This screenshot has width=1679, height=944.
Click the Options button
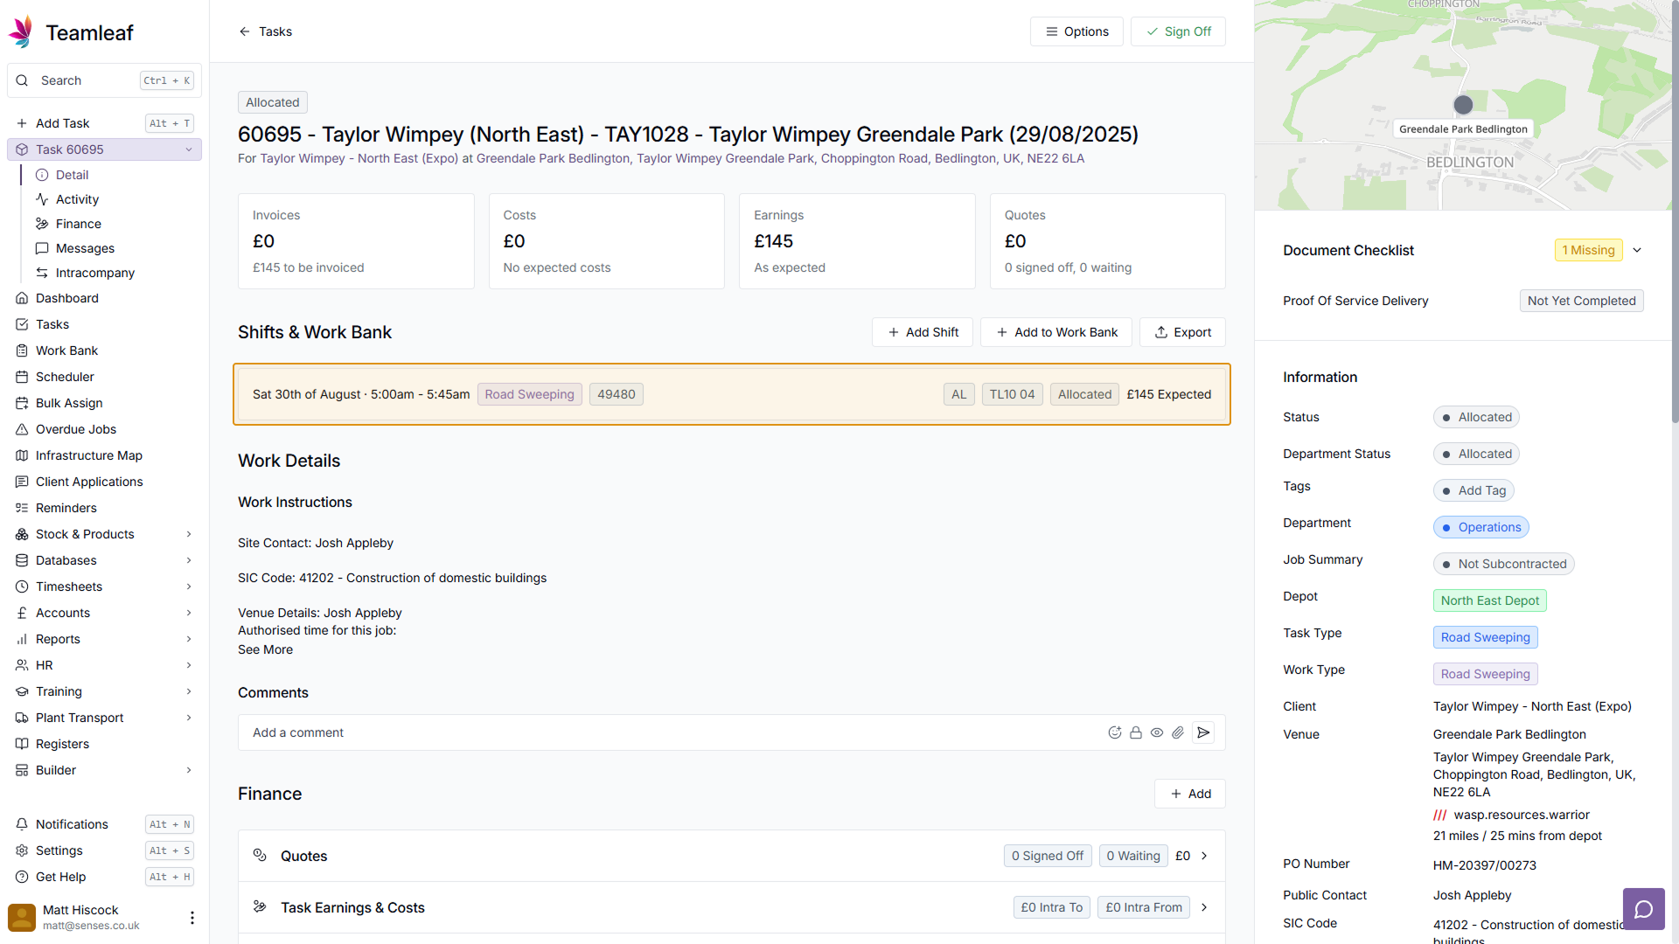(x=1076, y=31)
